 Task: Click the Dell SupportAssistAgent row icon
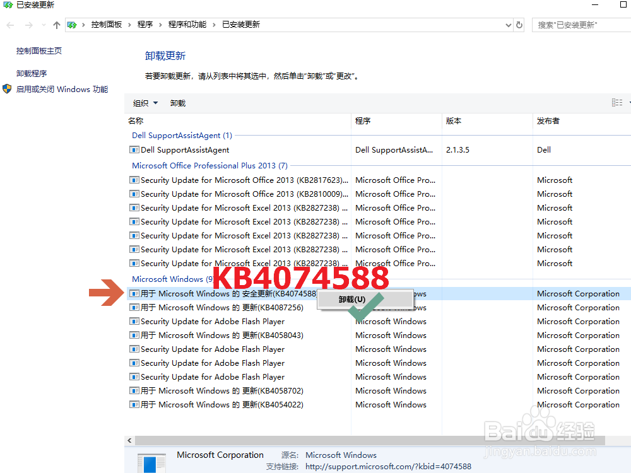pyautogui.click(x=134, y=150)
